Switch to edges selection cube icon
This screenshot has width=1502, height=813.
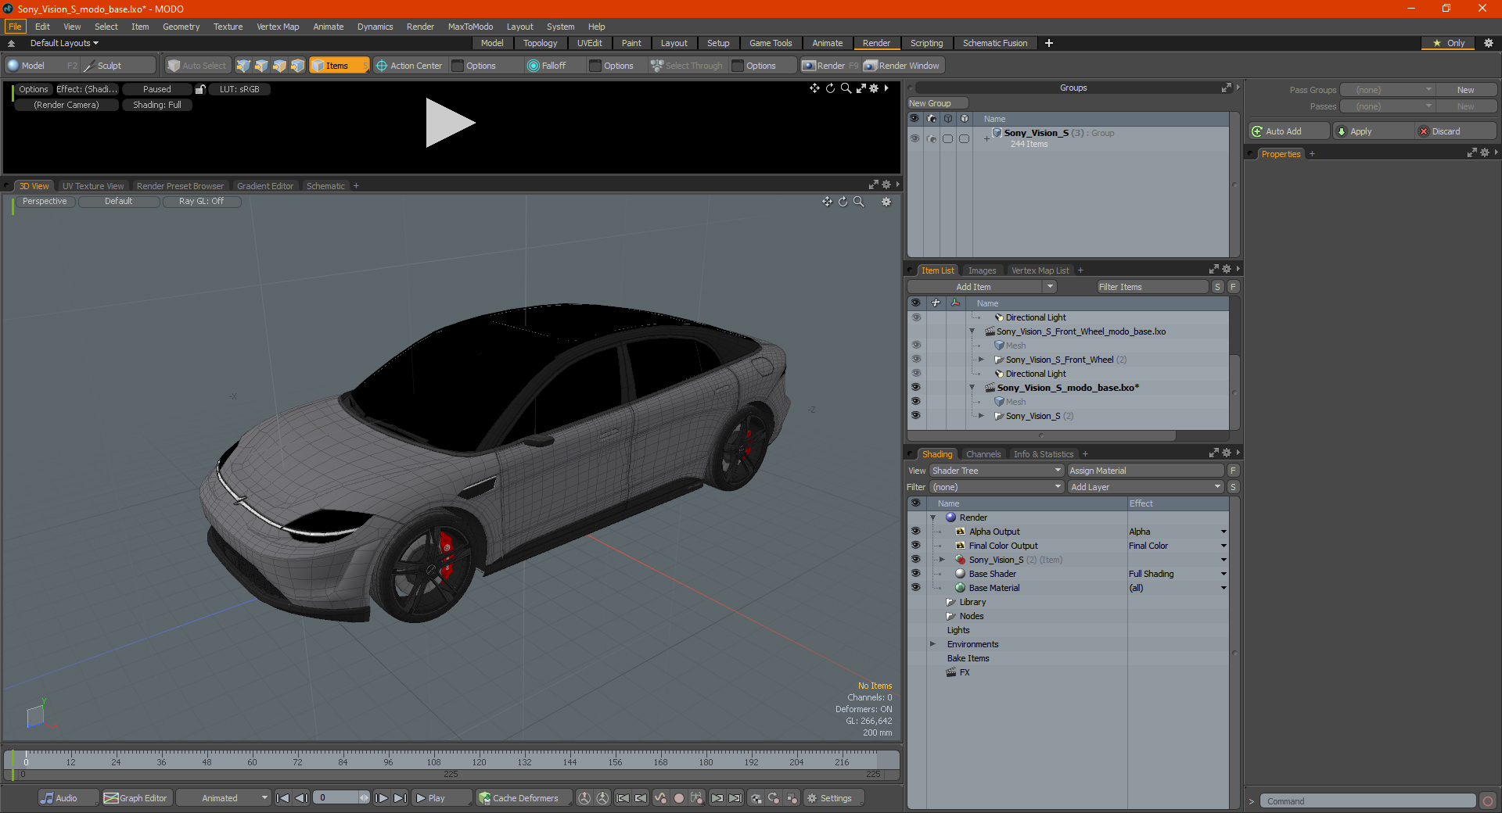261,66
